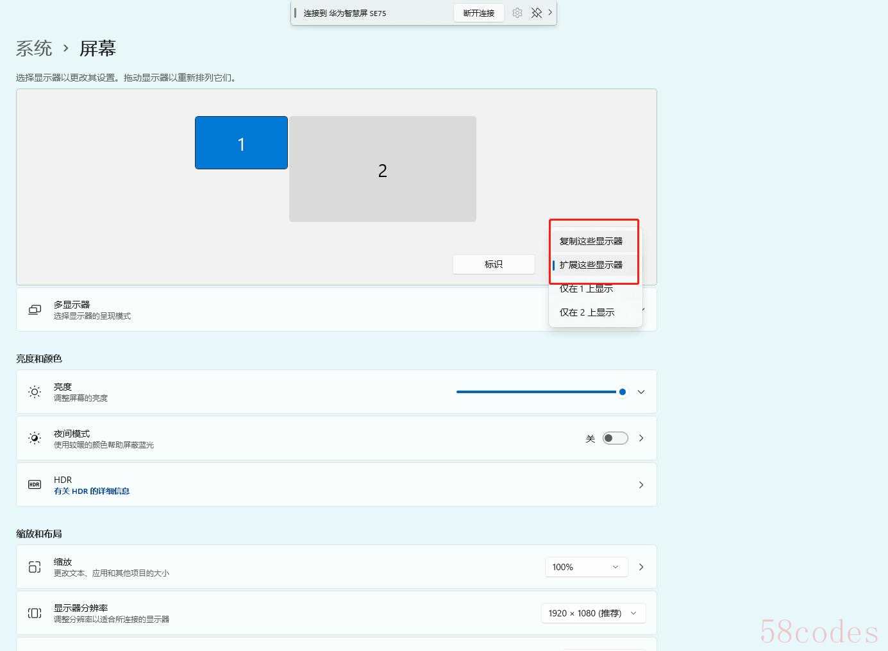The width and height of the screenshot is (888, 651).
Task: Open the 多显示器 settings row
Action: coord(337,310)
